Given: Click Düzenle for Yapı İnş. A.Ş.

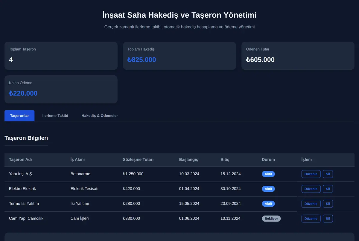Looking at the screenshot, I should (311, 174).
